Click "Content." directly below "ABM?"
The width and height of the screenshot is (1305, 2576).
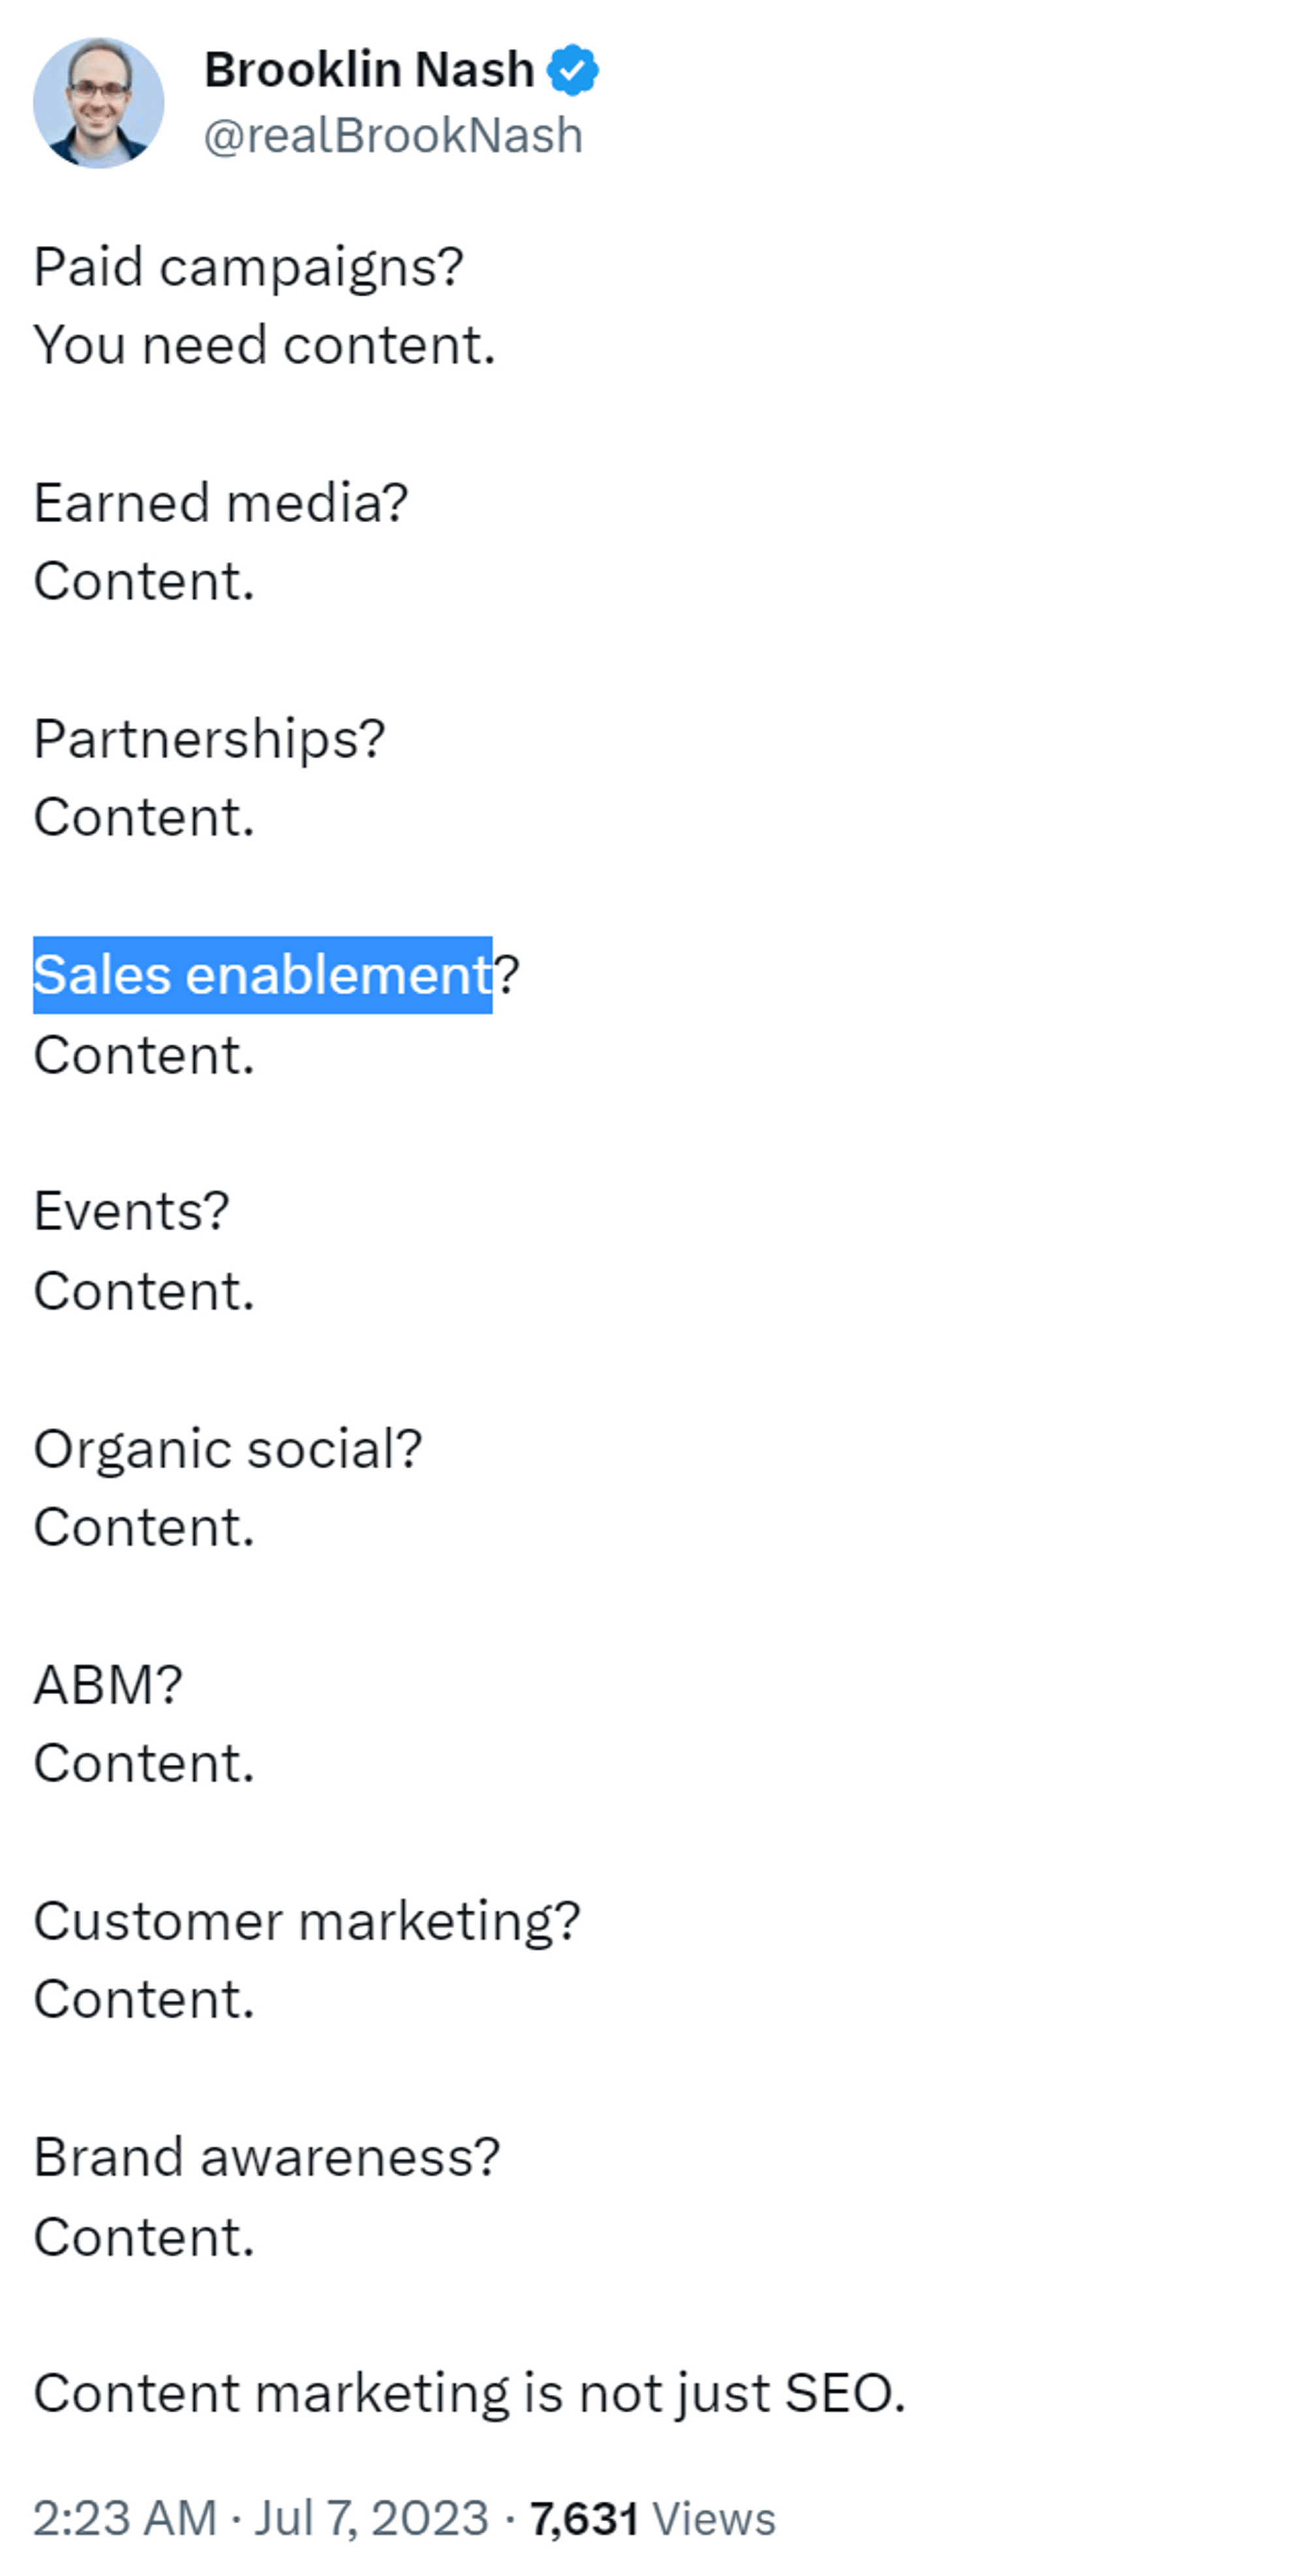point(144,1763)
